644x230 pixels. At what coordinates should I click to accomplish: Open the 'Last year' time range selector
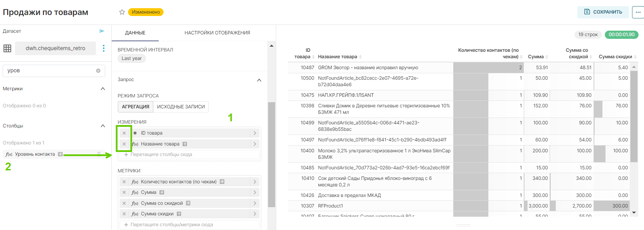[x=131, y=59]
